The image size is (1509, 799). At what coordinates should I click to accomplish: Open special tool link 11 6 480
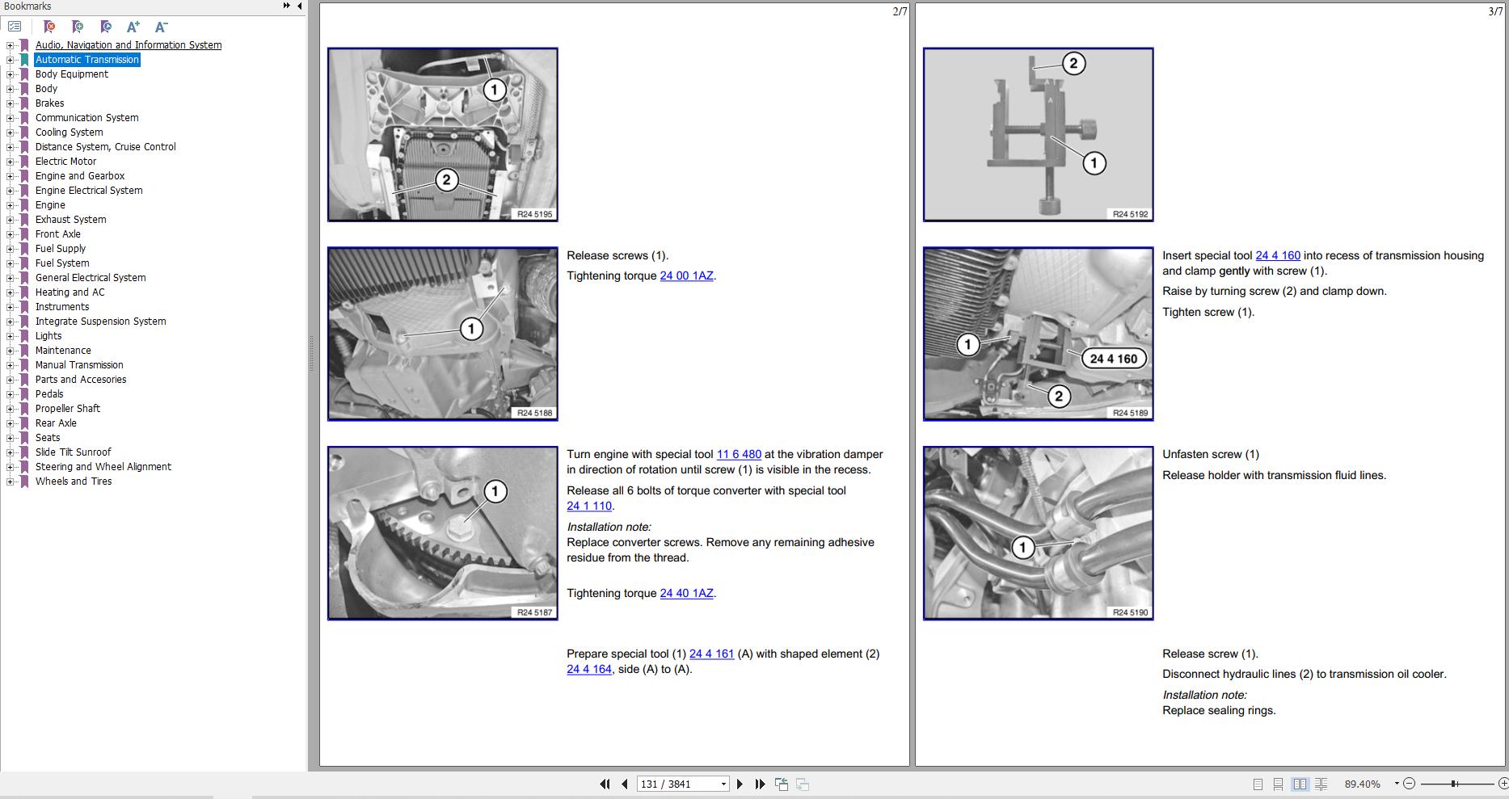click(x=739, y=454)
